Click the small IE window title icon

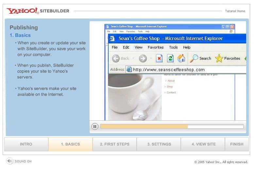coord(107,27)
